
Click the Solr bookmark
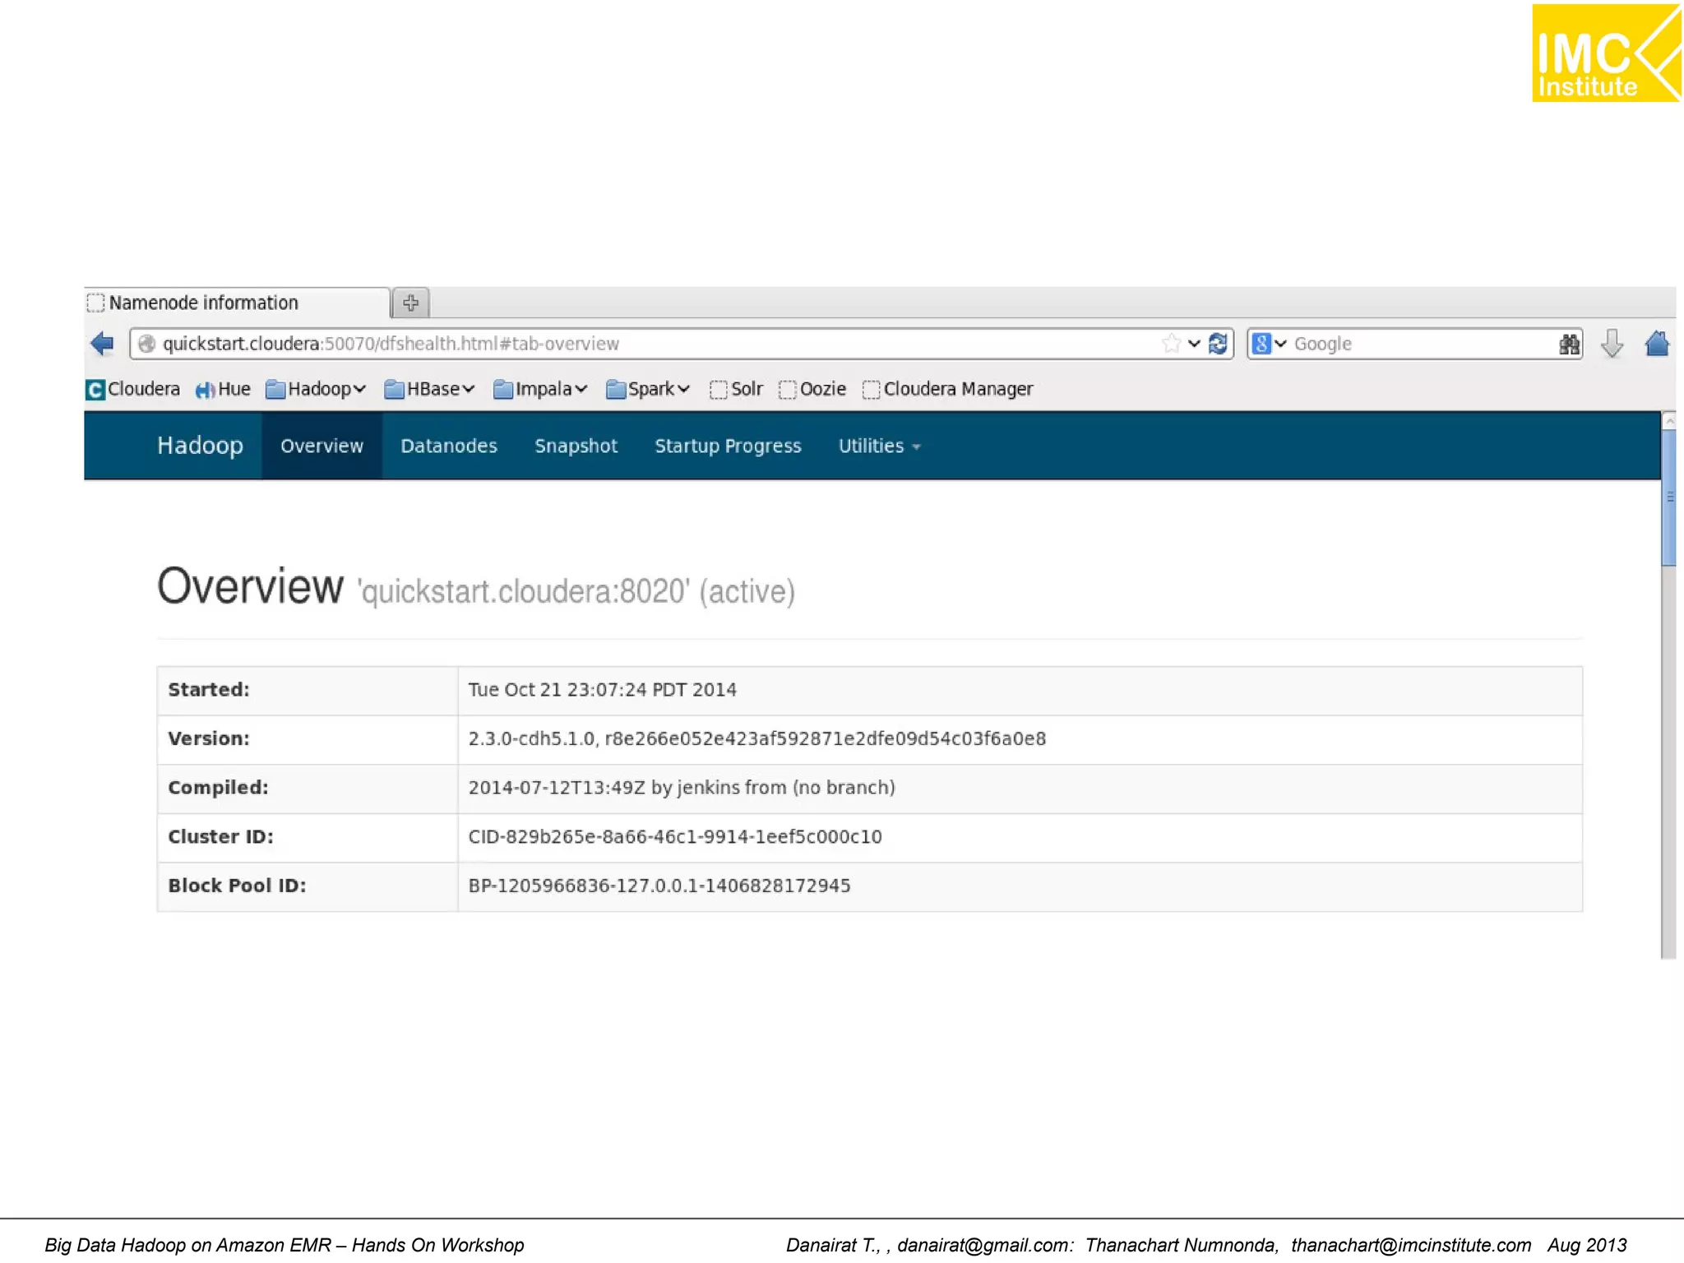pyautogui.click(x=737, y=389)
